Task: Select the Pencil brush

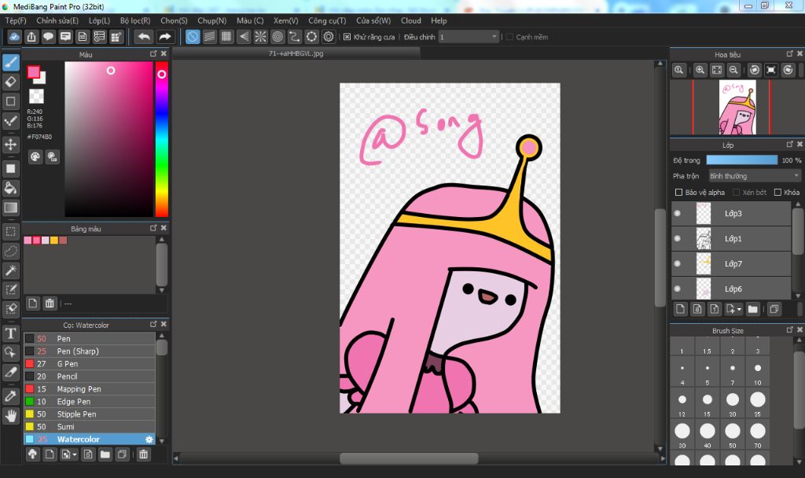Action: 90,377
